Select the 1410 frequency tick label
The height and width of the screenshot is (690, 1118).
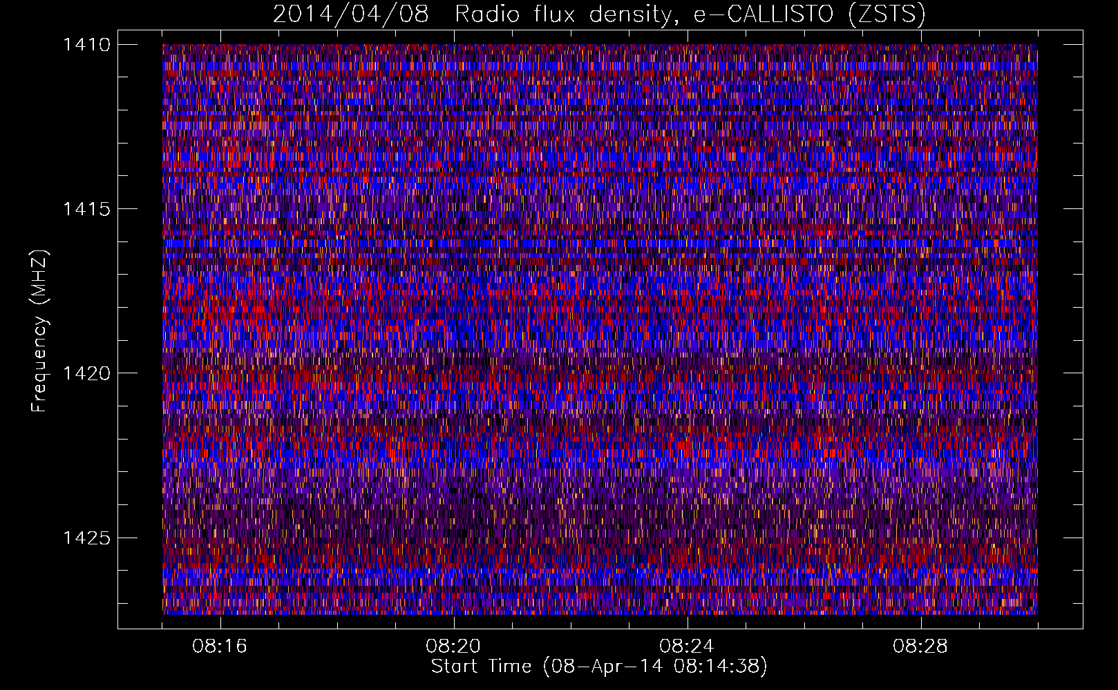pyautogui.click(x=86, y=45)
